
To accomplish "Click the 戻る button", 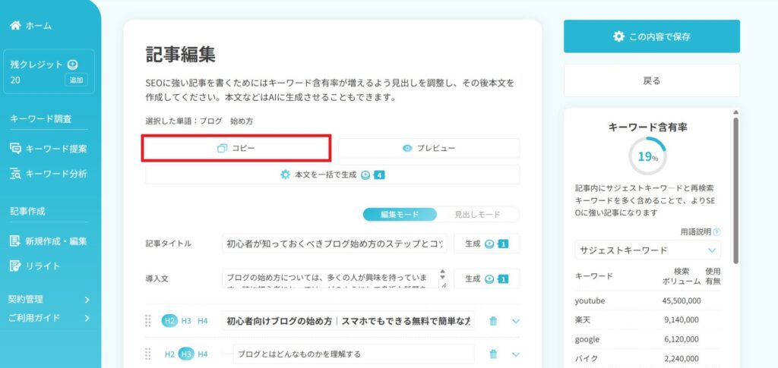I will point(651,80).
